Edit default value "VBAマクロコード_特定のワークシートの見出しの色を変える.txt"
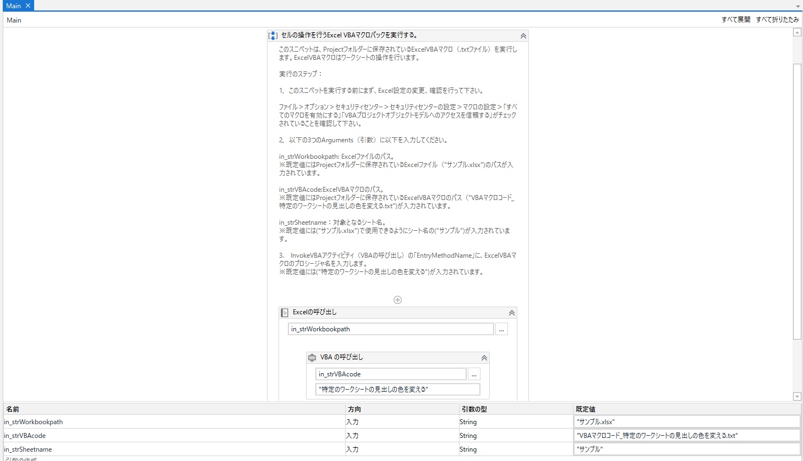The width and height of the screenshot is (803, 461). (x=687, y=436)
